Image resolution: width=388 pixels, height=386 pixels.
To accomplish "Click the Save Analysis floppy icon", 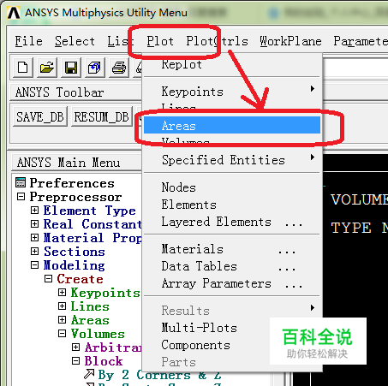I will pos(71,68).
